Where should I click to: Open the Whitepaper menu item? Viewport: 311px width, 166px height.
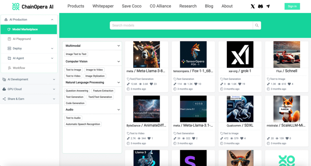[103, 6]
